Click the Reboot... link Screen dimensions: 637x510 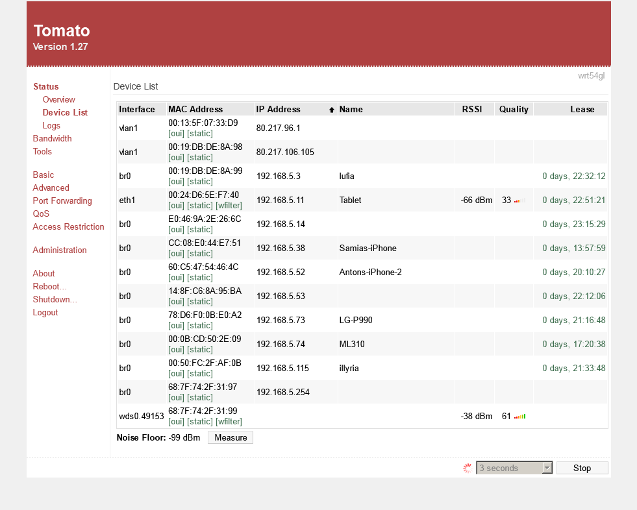coord(49,286)
